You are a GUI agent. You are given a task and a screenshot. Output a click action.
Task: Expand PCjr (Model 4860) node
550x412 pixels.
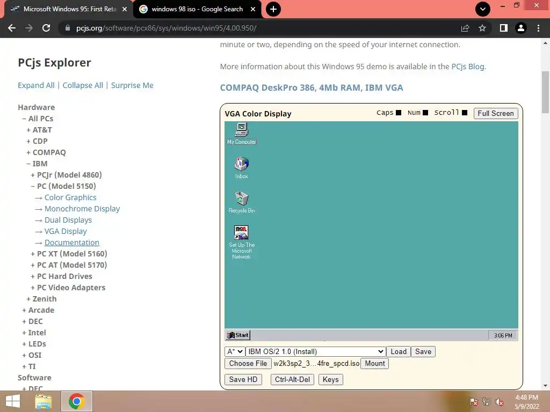point(66,175)
